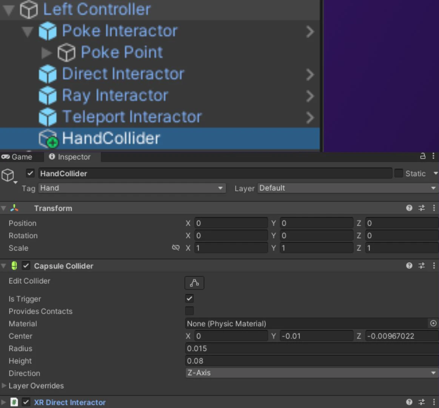This screenshot has height=408, width=439.
Task: Click the Poke Interactor blue prefab cube icon
Action: 48,31
